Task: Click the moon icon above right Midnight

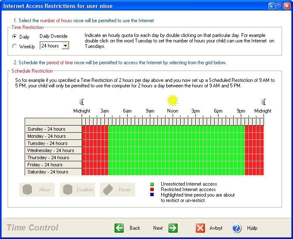Action: coord(264,102)
